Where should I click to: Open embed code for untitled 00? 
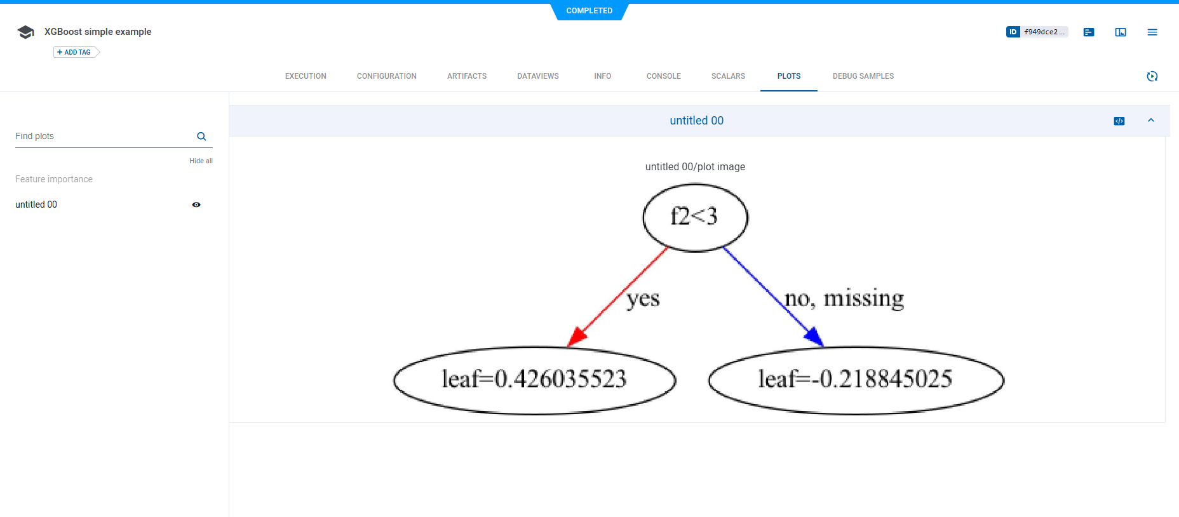tap(1119, 121)
